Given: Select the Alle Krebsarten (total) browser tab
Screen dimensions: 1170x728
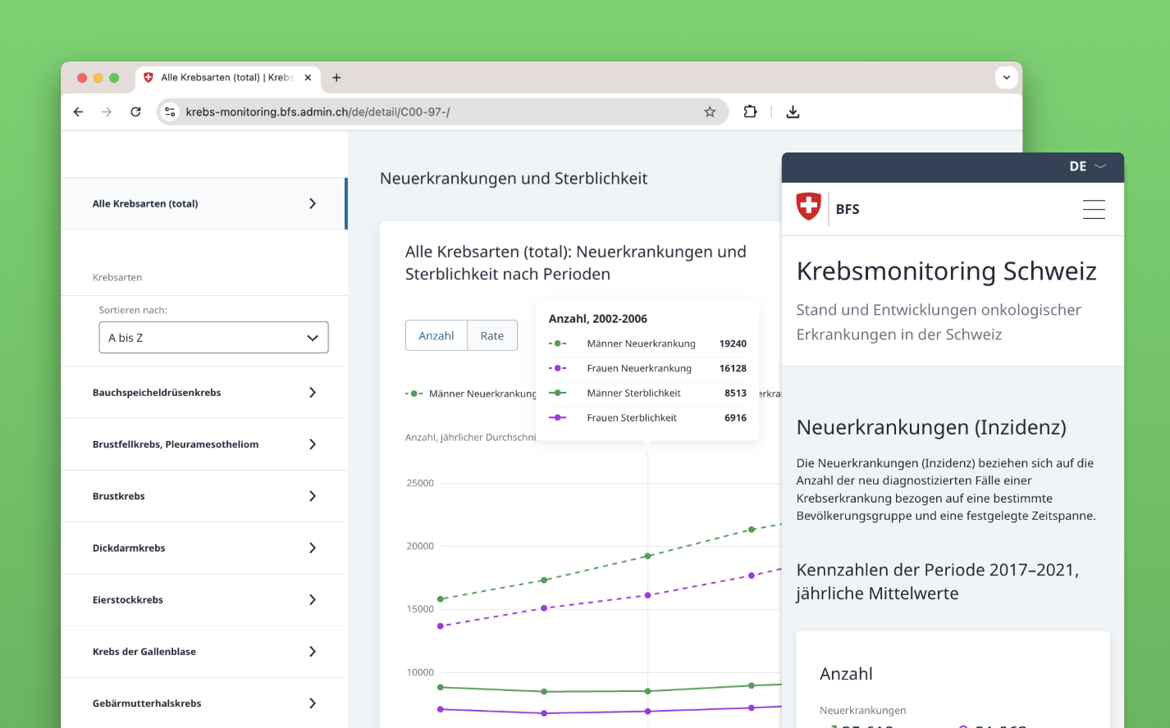Looking at the screenshot, I should point(227,78).
